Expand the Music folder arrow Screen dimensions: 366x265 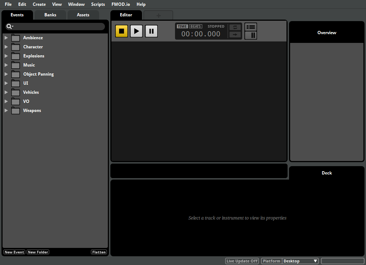coord(6,65)
